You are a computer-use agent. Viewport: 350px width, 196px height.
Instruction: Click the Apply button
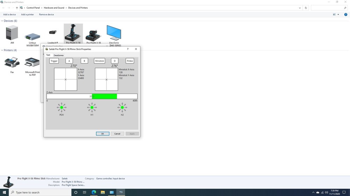pyautogui.click(x=132, y=134)
